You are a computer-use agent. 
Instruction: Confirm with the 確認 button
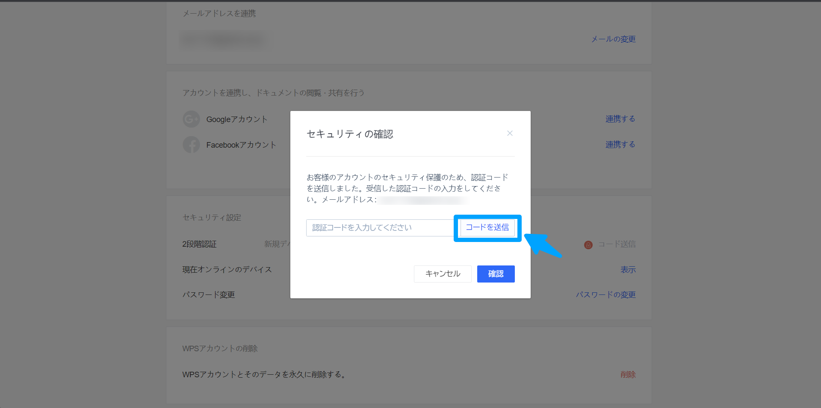click(496, 274)
